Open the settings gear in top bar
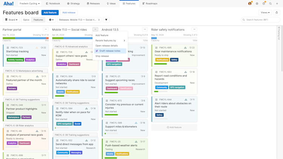This screenshot has width=283, height=159. pyautogui.click(x=257, y=3)
